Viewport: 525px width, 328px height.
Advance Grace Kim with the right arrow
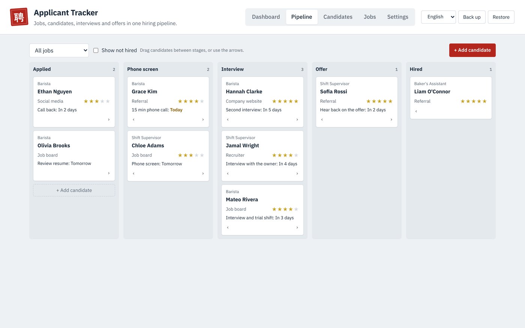[x=203, y=120]
